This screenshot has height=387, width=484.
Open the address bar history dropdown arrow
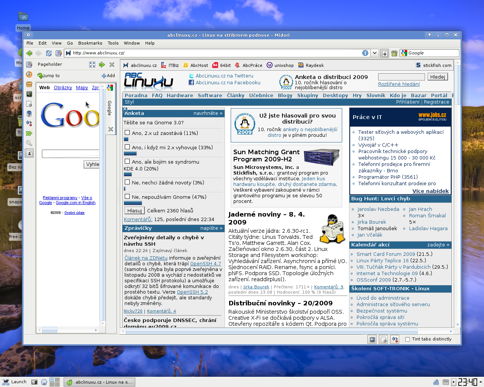375,53
